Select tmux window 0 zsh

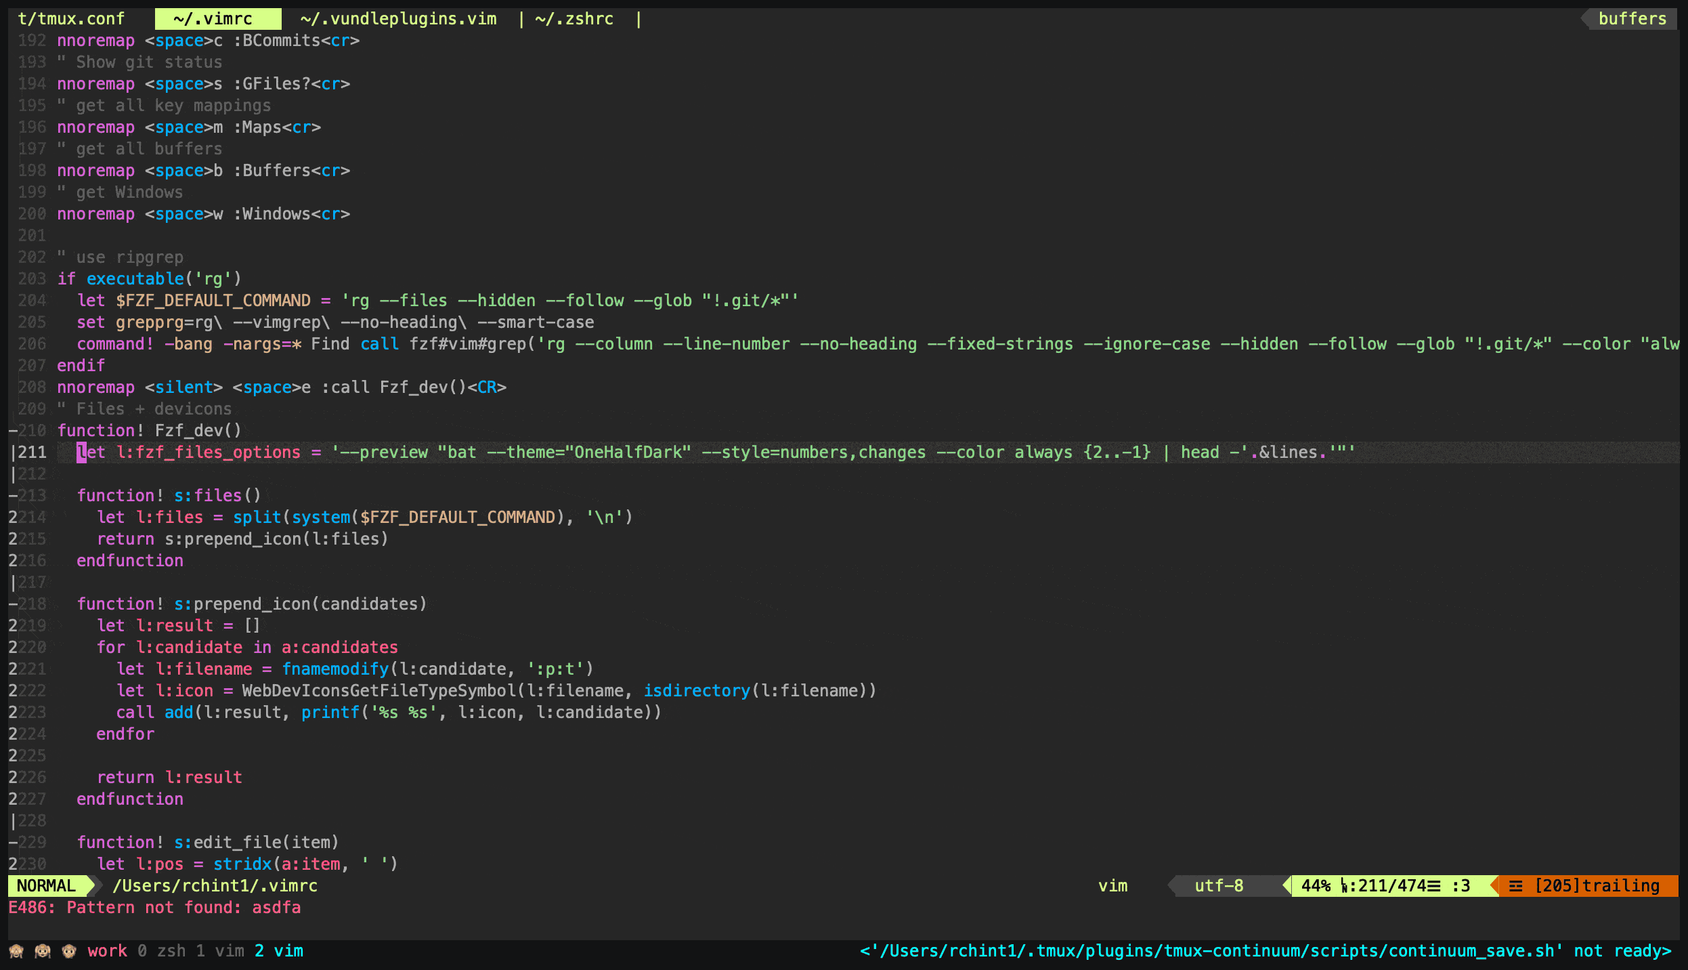(x=161, y=951)
